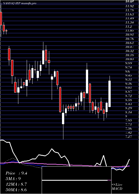Select the 'Price : 9.4' readout
139x194 pixels.
[x=16, y=173]
